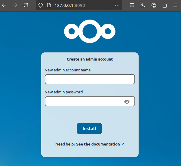The height and width of the screenshot is (166, 181).
Task: Click the Create an admin account heading
Action: [90, 59]
